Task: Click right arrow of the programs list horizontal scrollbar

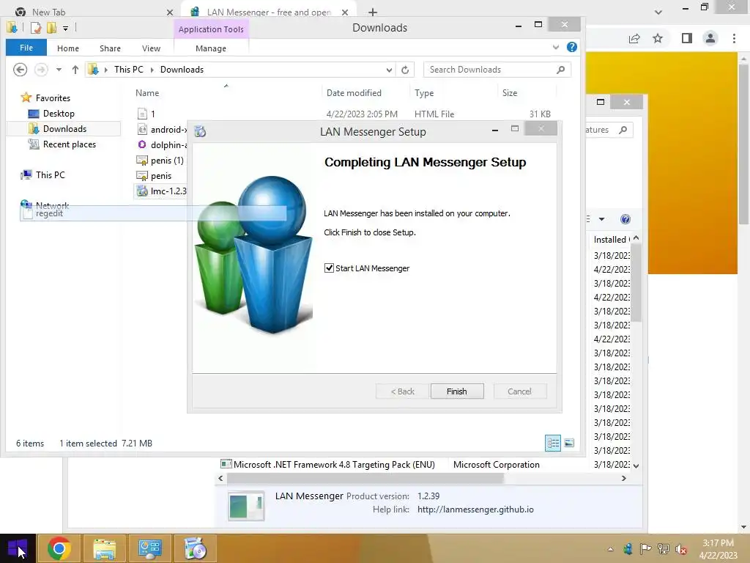Action: pyautogui.click(x=623, y=478)
